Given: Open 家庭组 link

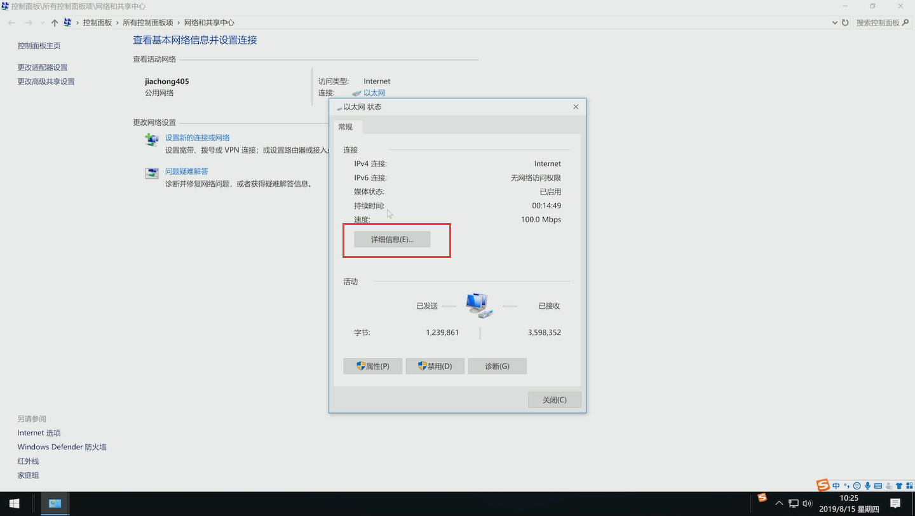Looking at the screenshot, I should coord(28,475).
